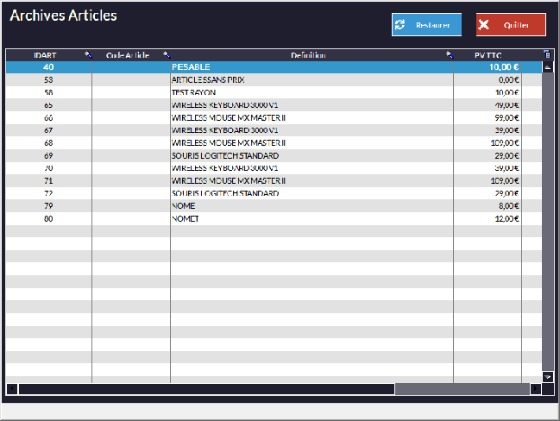Click the search icon in IDART column header
The image size is (560, 421).
pyautogui.click(x=87, y=55)
